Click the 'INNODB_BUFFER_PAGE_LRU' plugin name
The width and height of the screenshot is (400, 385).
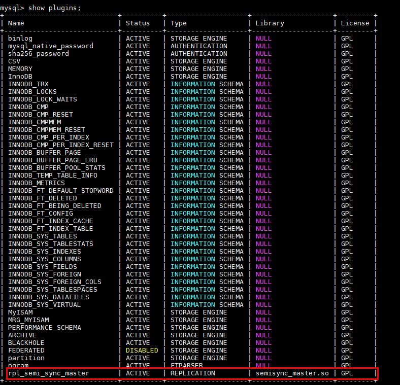pyautogui.click(x=53, y=160)
